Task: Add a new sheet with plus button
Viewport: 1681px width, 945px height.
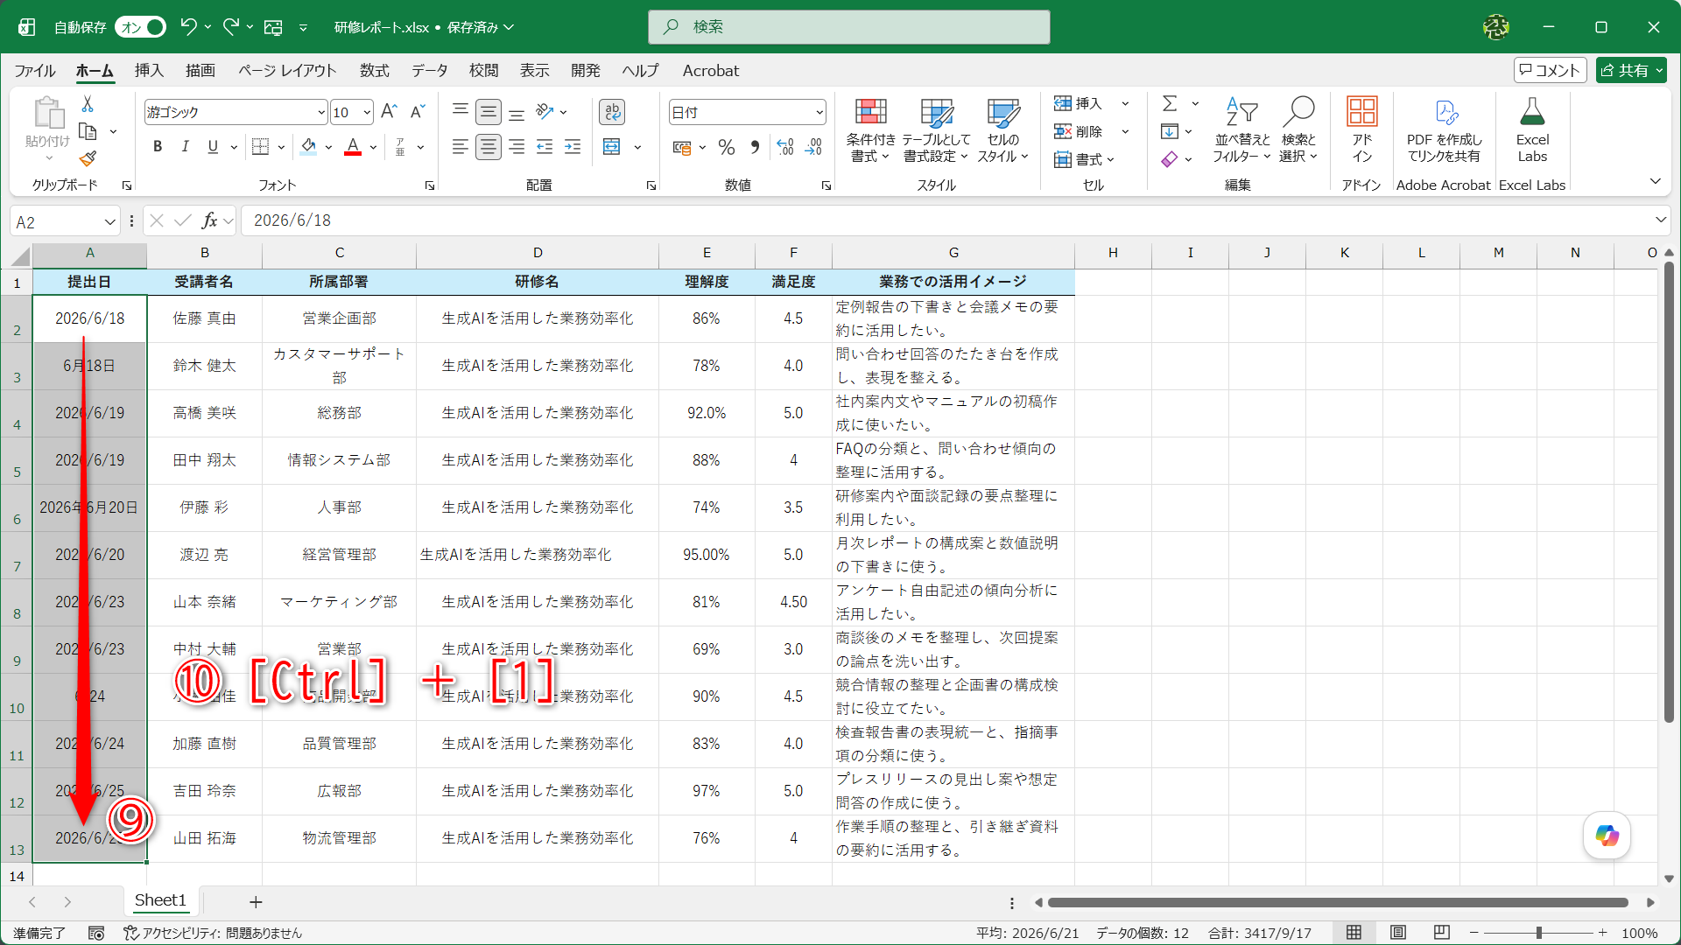Action: tap(256, 901)
